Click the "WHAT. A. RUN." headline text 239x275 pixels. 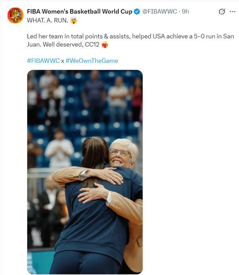tap(47, 20)
